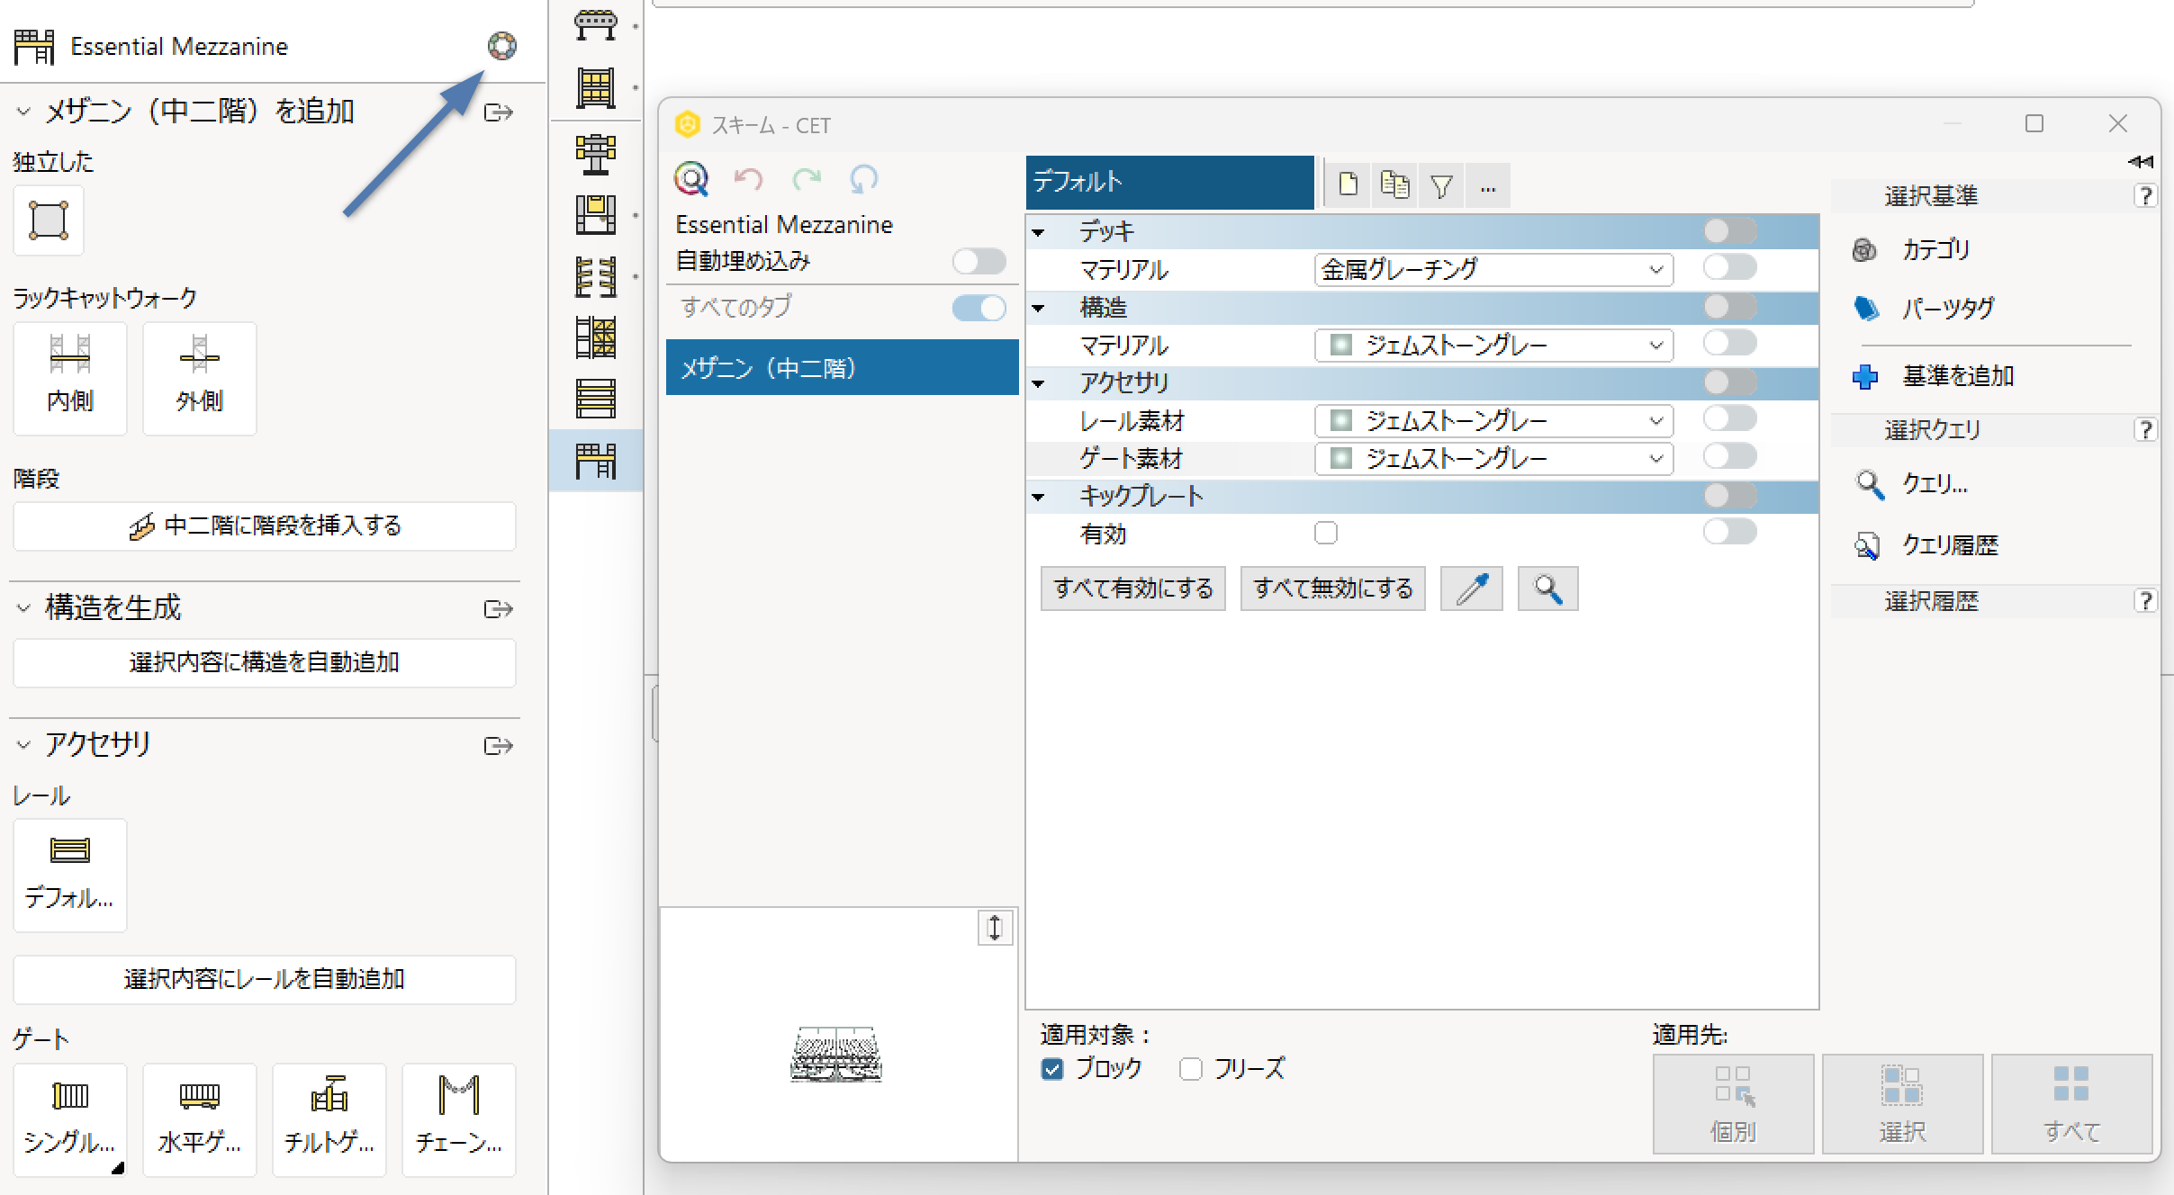
Task: Open the more options ellipsis button
Action: (x=1488, y=186)
